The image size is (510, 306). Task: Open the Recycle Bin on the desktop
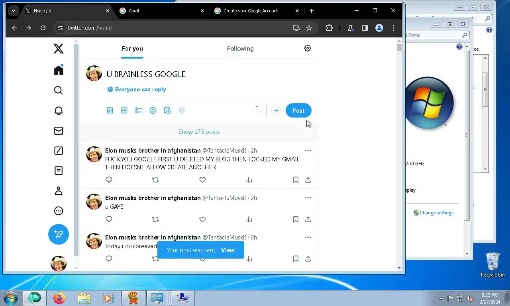493,265
